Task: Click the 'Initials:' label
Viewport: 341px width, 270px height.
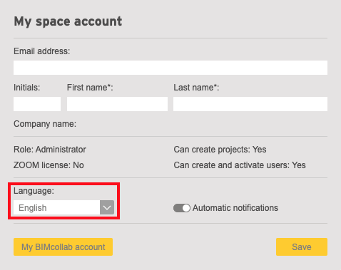Action: 27,88
